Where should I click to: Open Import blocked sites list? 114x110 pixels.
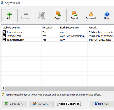point(74,16)
